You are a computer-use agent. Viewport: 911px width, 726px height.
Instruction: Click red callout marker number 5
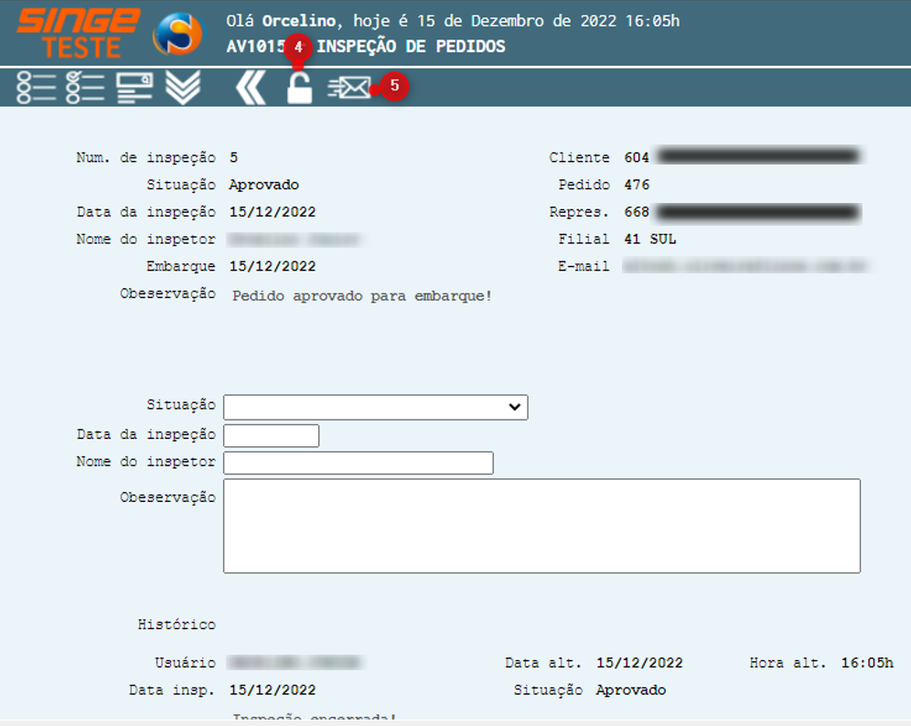[394, 87]
